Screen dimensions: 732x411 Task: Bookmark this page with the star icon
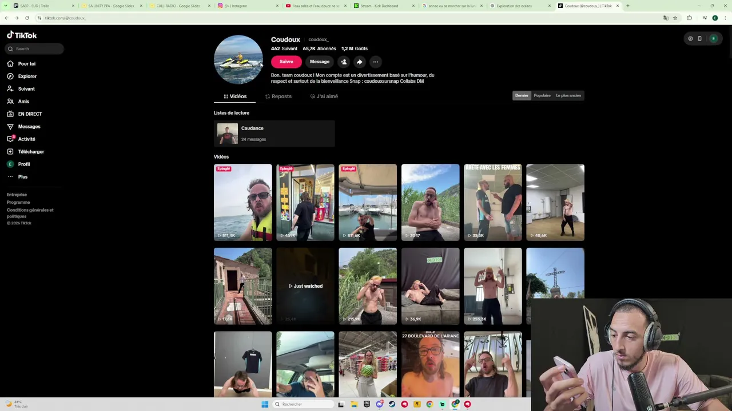coord(675,18)
